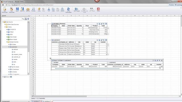182x102 pixels.
Task: Create a New Worksheet from the toolbar
Action: coord(5,10)
